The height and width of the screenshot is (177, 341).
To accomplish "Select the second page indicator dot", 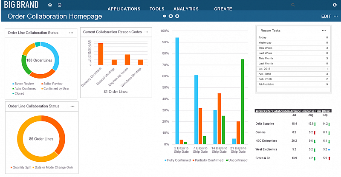I will 170,16.
